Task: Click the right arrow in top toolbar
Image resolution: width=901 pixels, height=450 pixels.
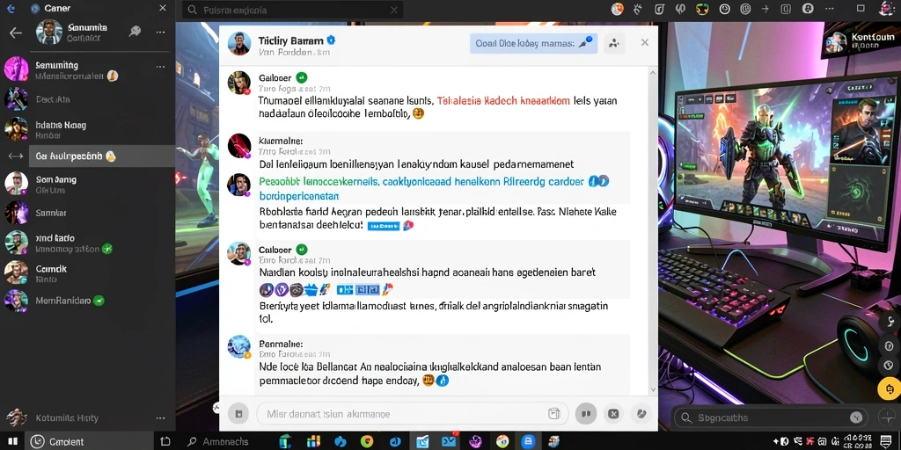Action: (765, 9)
